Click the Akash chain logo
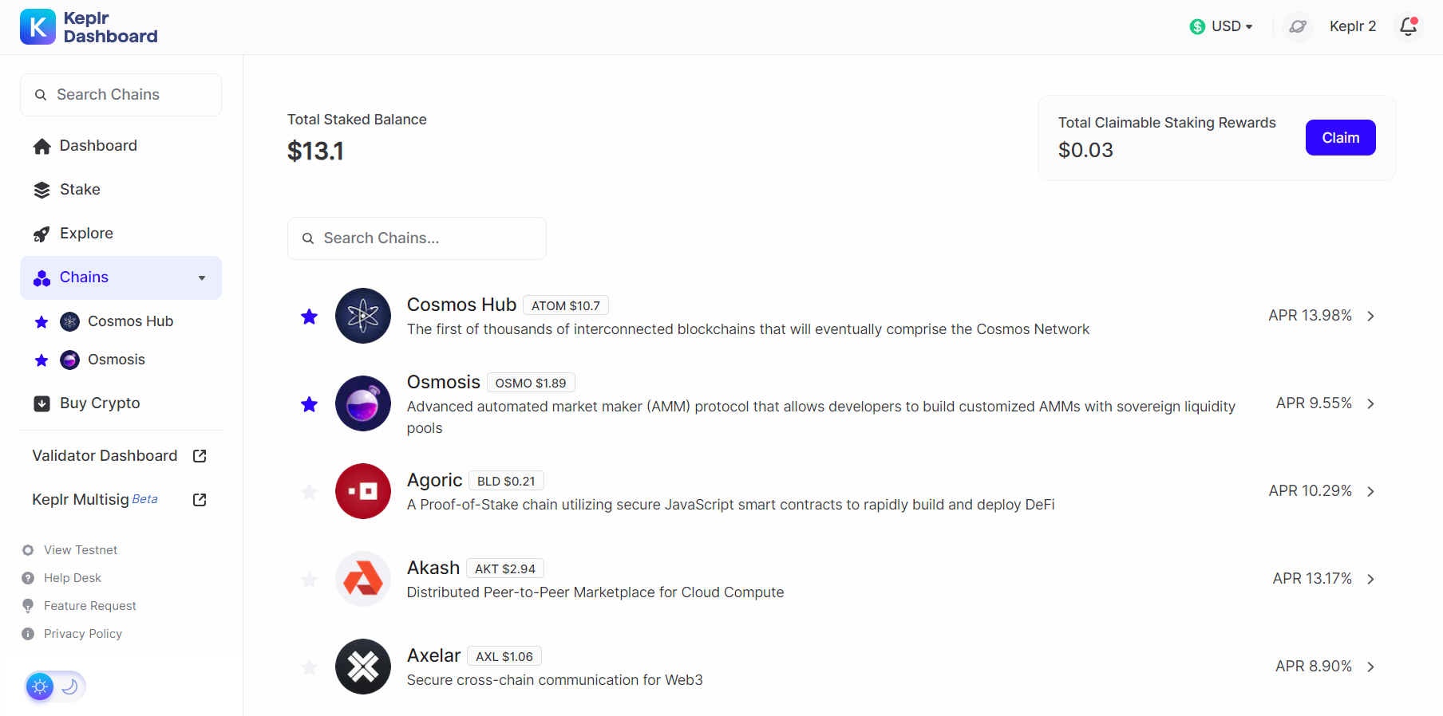The image size is (1443, 716). click(363, 579)
